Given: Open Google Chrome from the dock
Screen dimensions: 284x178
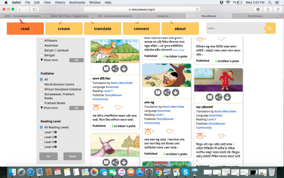Looking at the screenshot, I should [x=158, y=172].
